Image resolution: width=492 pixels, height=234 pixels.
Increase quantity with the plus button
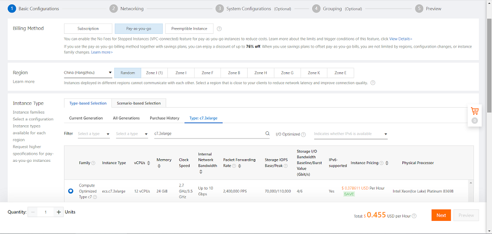coord(58,212)
